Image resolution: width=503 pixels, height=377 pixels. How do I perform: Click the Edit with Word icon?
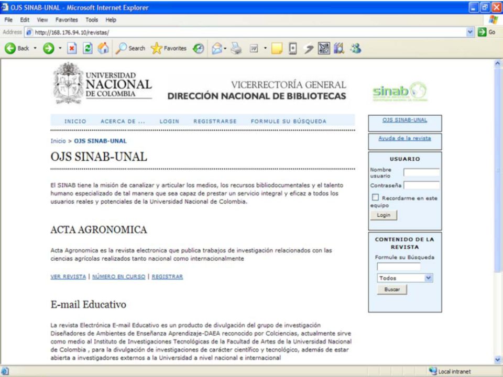[254, 48]
